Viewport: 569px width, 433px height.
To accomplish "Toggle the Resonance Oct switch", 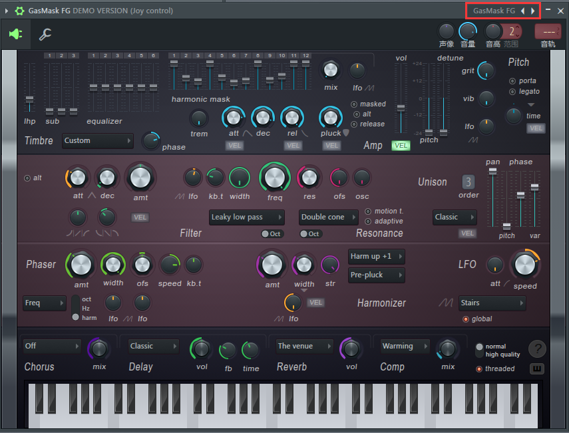I will click(x=311, y=234).
